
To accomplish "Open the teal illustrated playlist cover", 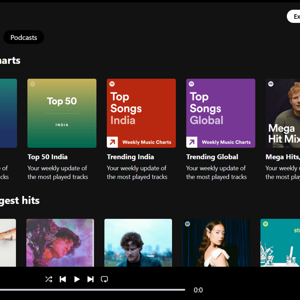I will pos(280,243).
